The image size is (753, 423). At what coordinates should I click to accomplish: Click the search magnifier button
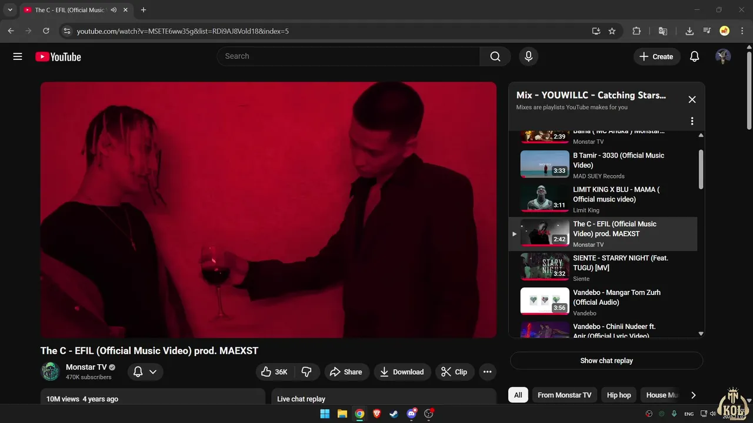(495, 56)
